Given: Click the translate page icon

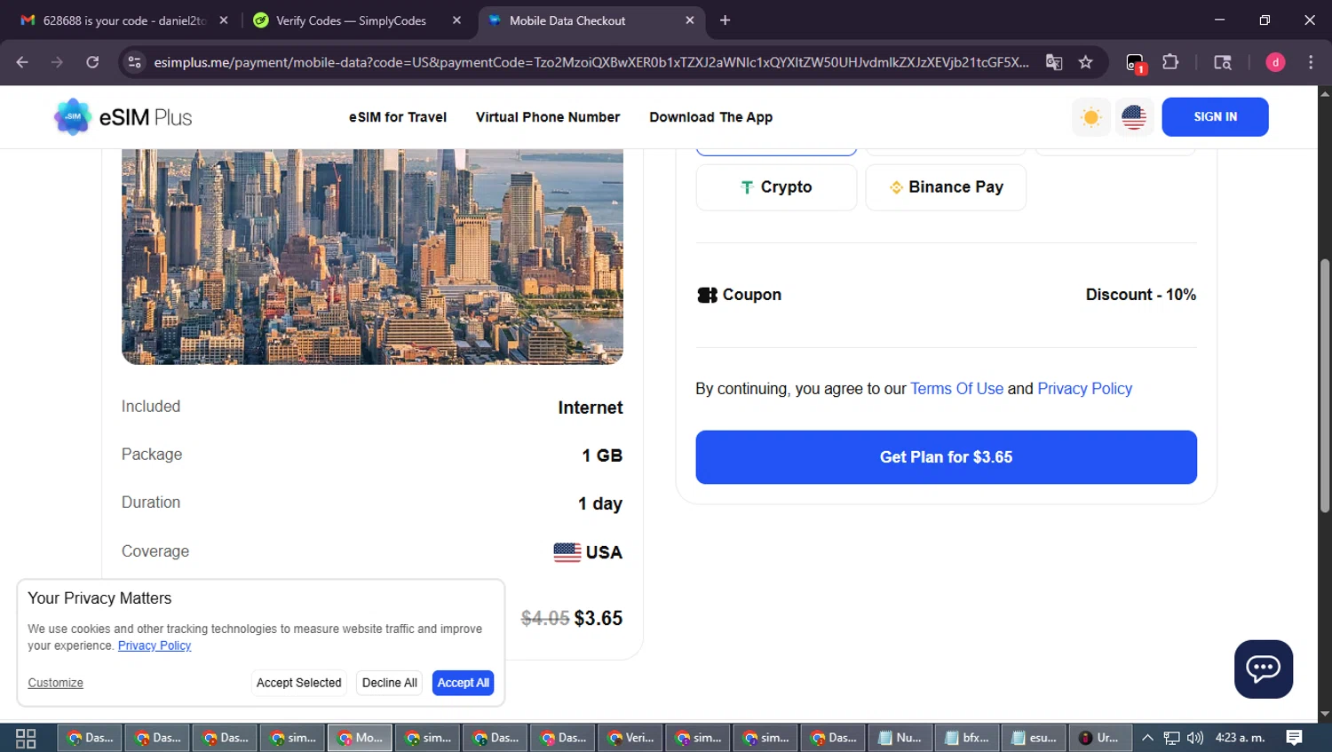Looking at the screenshot, I should click(x=1054, y=62).
